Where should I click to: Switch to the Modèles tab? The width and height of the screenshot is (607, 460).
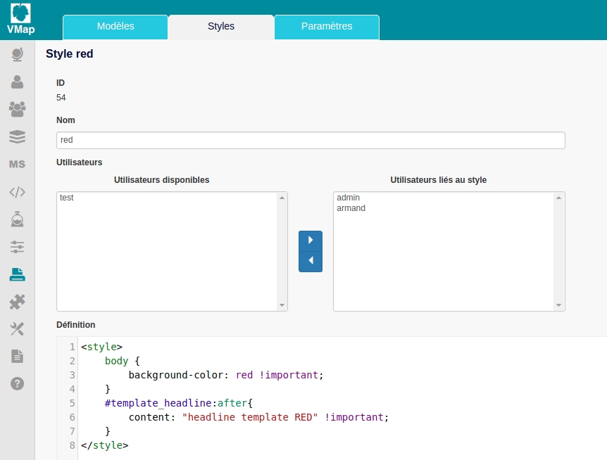tap(115, 27)
